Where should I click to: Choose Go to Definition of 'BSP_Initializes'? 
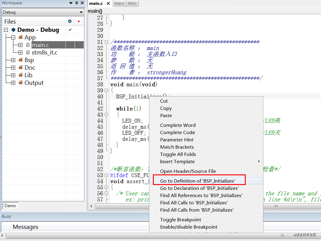point(198,181)
